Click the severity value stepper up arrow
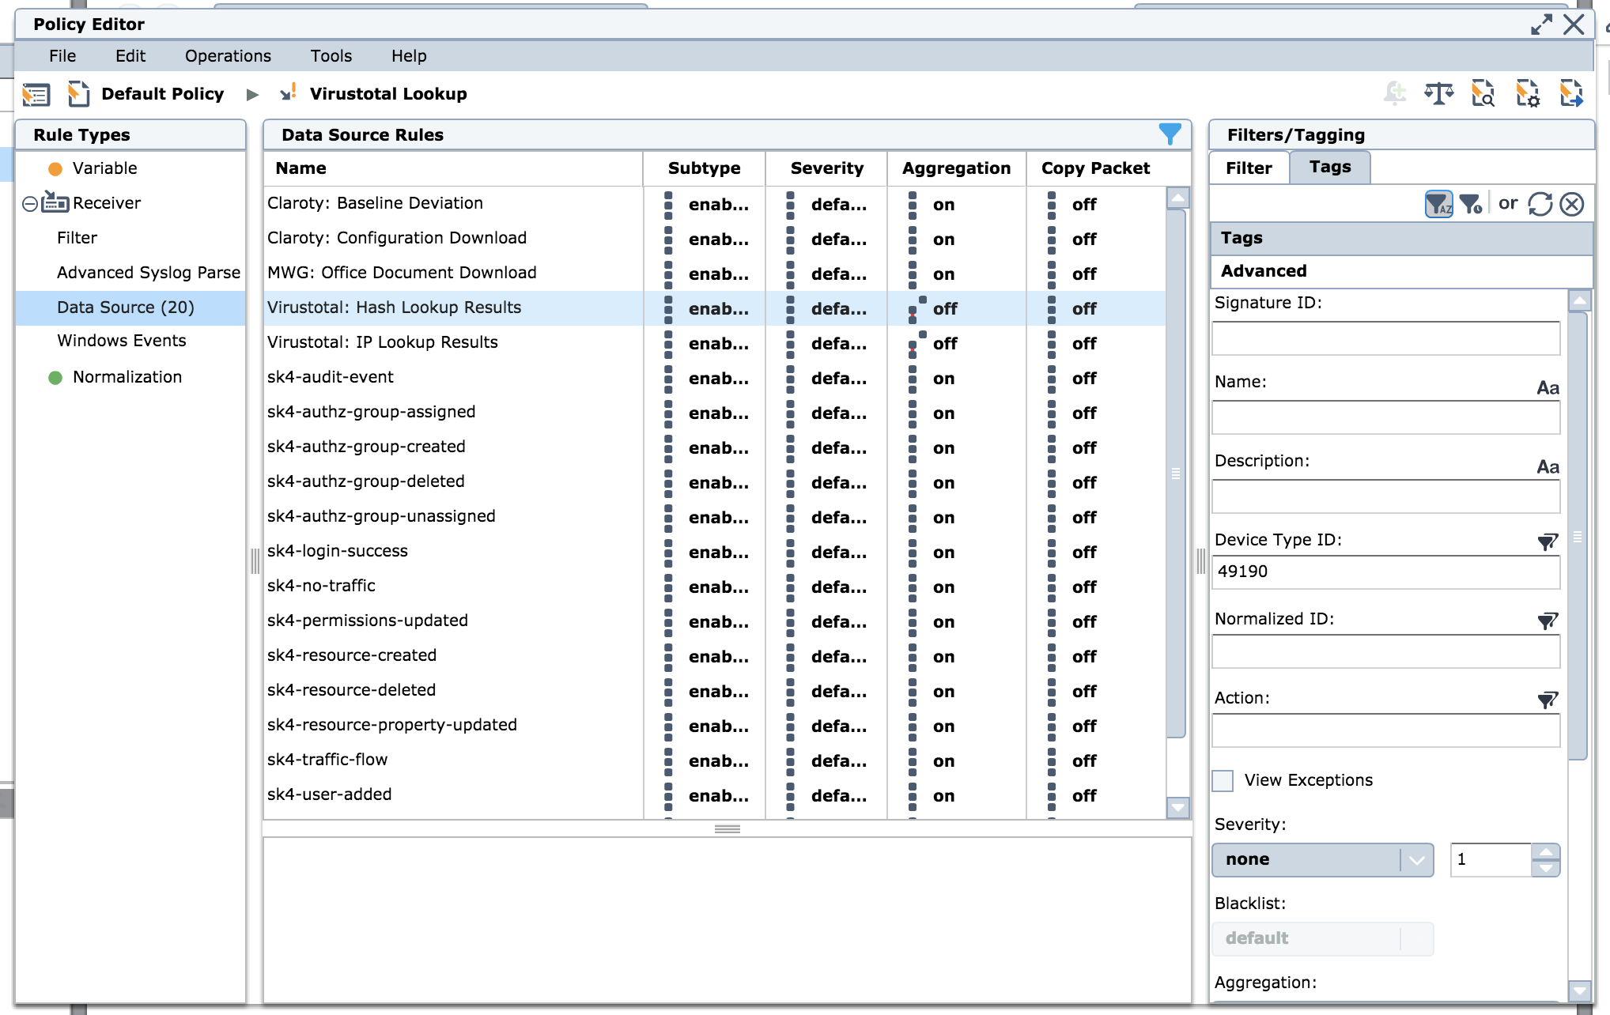The width and height of the screenshot is (1610, 1015). click(1547, 852)
